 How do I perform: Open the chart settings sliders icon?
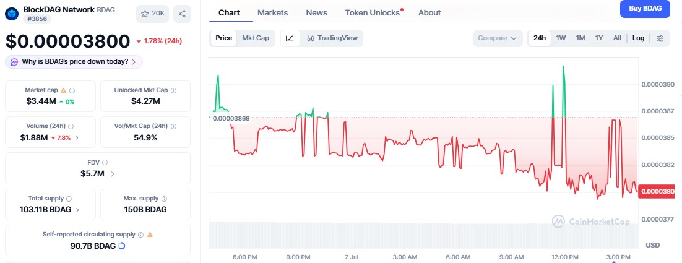click(x=660, y=38)
